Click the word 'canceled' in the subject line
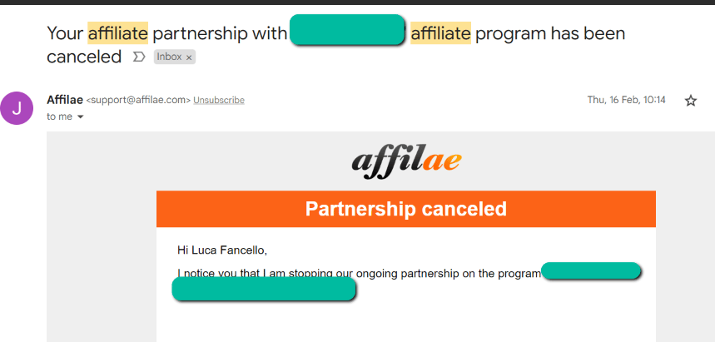This screenshot has width=715, height=342. click(x=84, y=57)
